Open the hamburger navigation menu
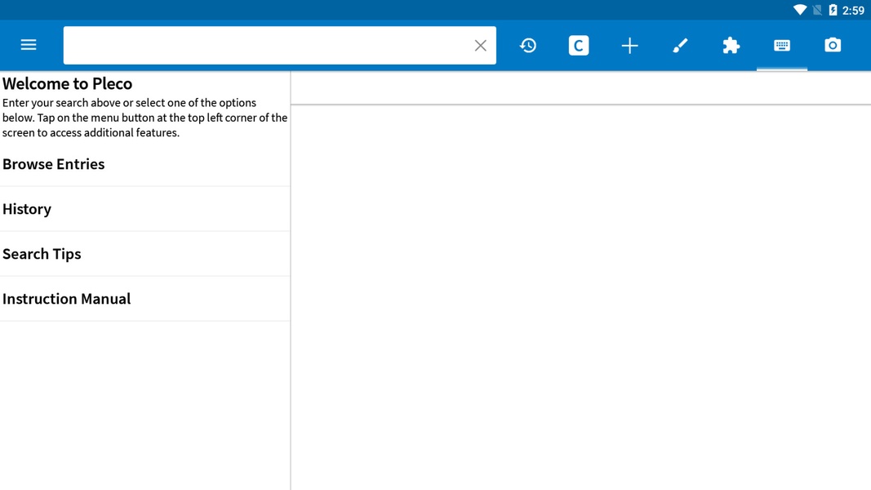871x490 pixels. point(29,45)
